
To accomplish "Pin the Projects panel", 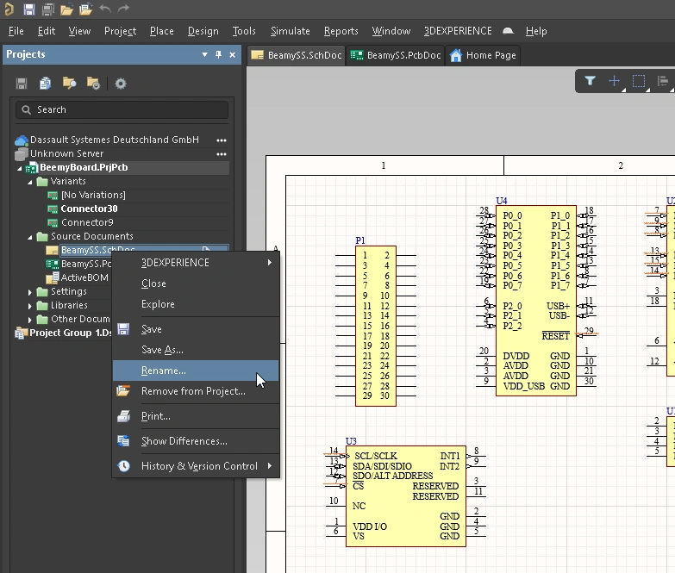I will [218, 54].
